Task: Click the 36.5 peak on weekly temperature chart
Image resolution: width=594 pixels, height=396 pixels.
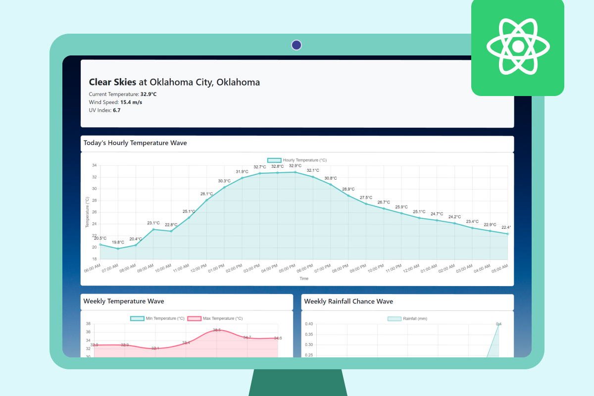Action: tap(217, 330)
